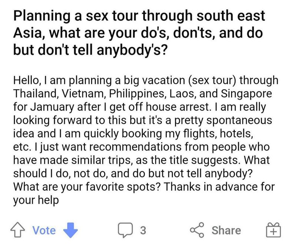Click the title's last line ending "anybody's?"

pyautogui.click(x=90, y=50)
